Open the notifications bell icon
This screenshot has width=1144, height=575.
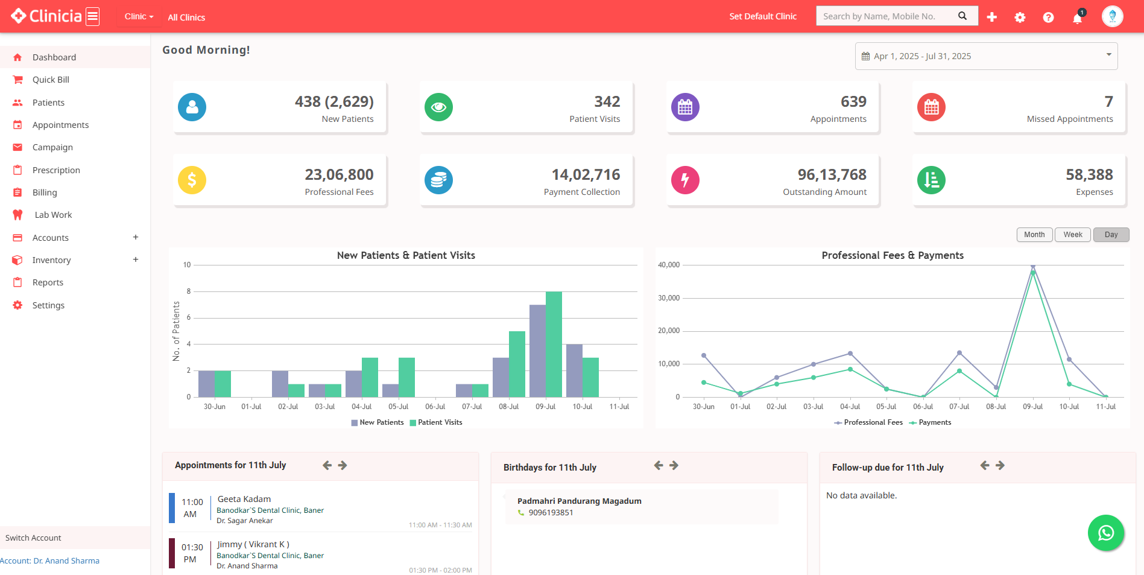[1076, 18]
